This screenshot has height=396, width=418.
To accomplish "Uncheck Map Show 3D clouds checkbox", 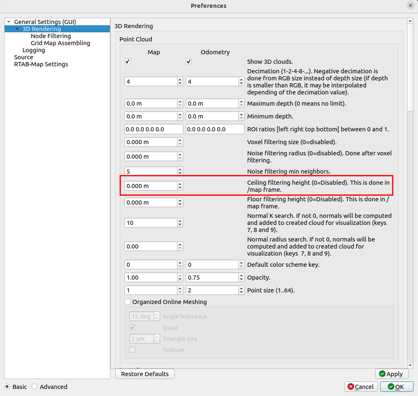I will tap(127, 62).
